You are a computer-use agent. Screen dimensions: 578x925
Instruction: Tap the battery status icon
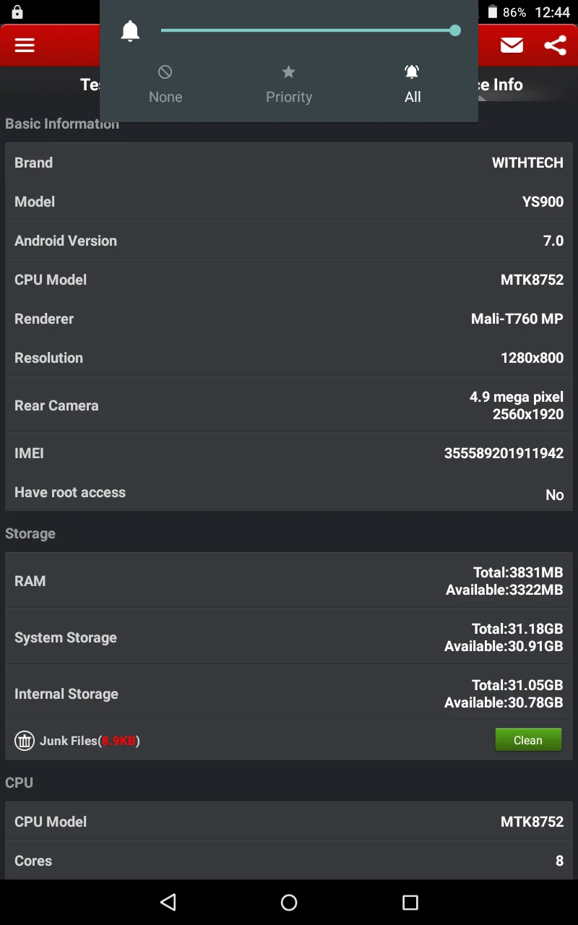[493, 12]
